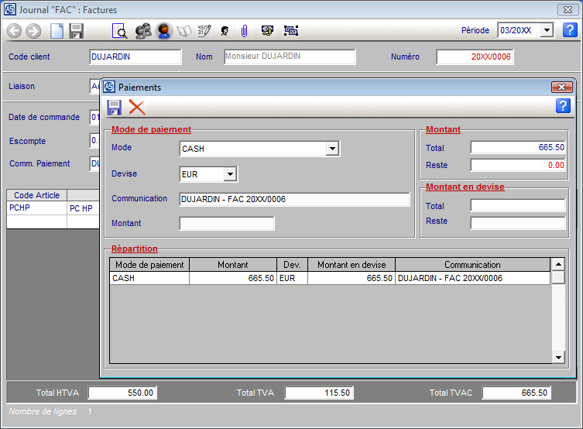Save the payment with the floppy disk icon
This screenshot has width=583, height=429.
[114, 107]
